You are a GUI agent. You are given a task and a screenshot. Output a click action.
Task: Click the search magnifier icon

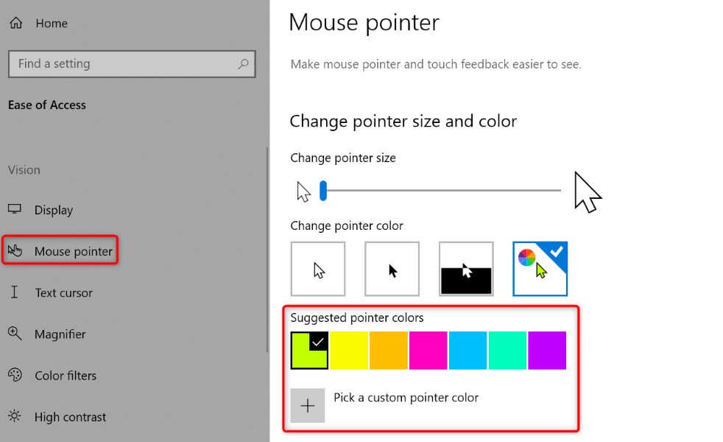243,65
